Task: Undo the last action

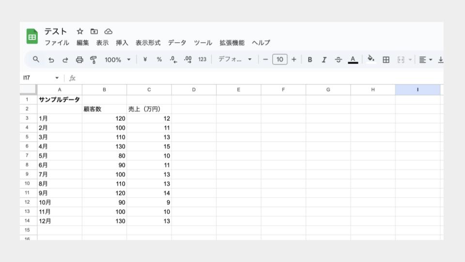Action: coord(51,60)
